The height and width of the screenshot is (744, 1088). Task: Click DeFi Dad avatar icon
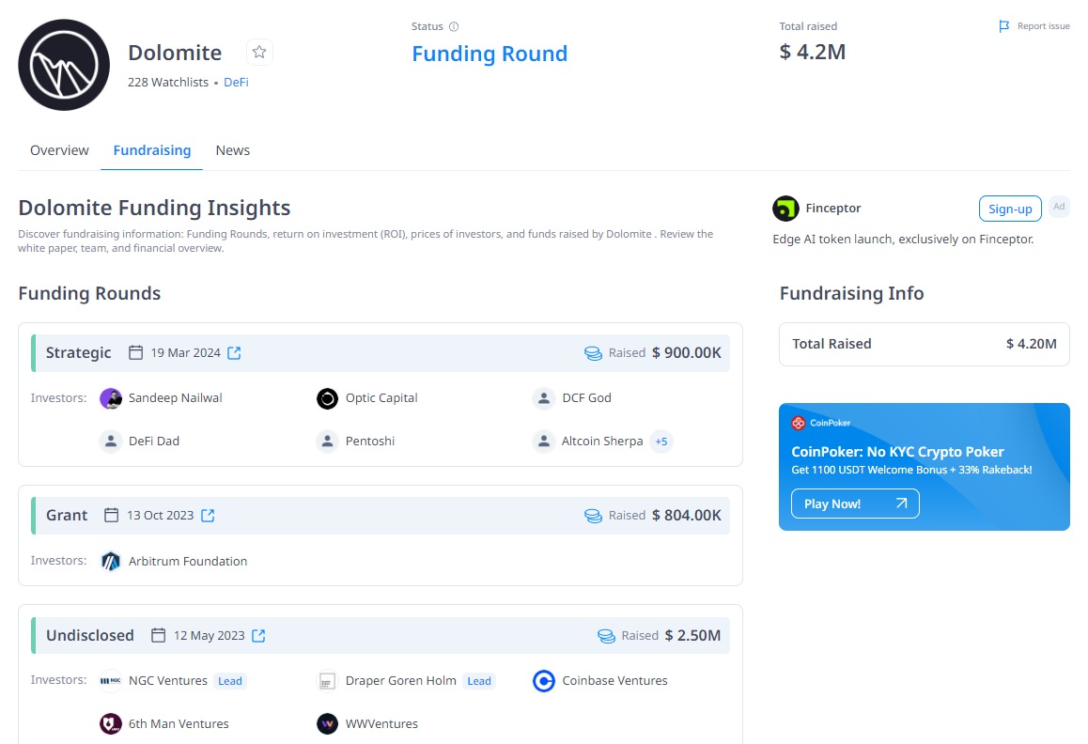point(110,442)
